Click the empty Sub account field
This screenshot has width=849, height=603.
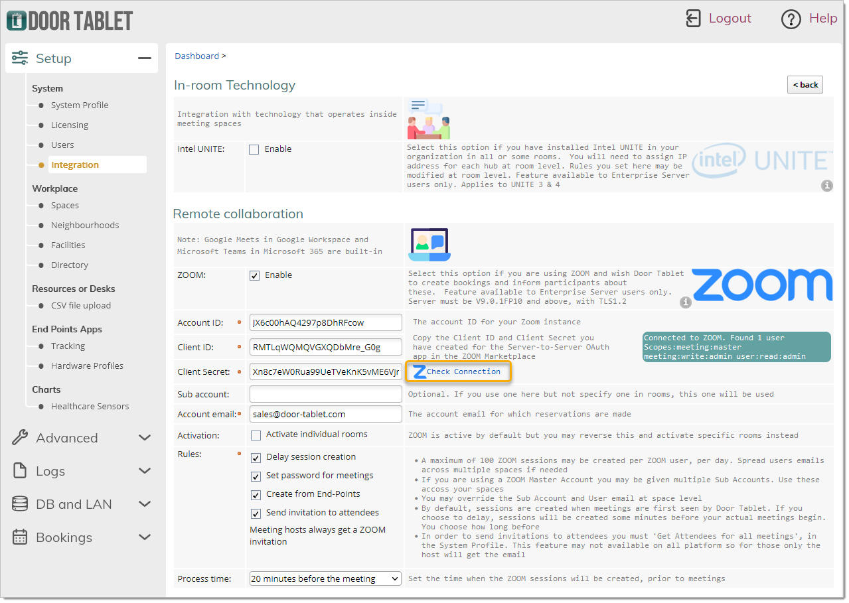pyautogui.click(x=326, y=394)
